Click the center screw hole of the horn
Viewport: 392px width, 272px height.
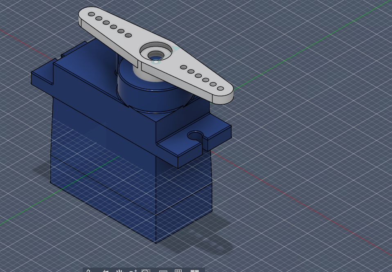tap(155, 56)
